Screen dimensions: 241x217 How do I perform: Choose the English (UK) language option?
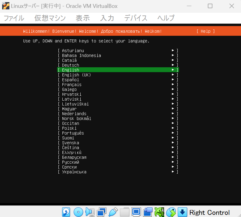tap(118, 75)
